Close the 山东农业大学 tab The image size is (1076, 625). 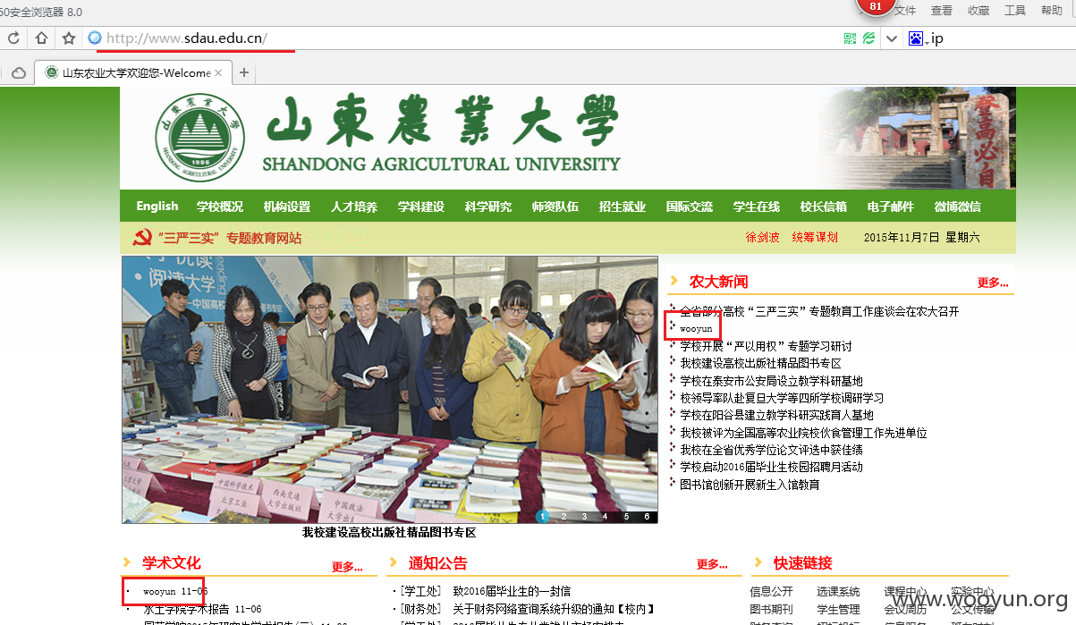pos(220,72)
